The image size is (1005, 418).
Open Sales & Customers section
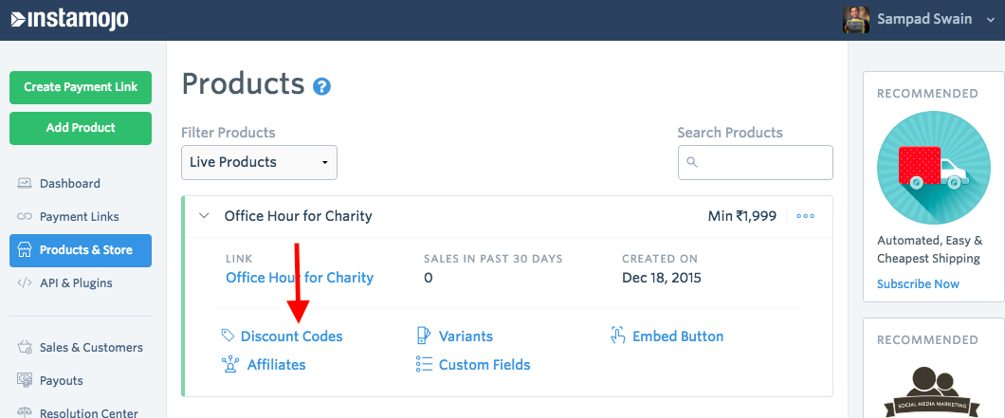pos(90,347)
